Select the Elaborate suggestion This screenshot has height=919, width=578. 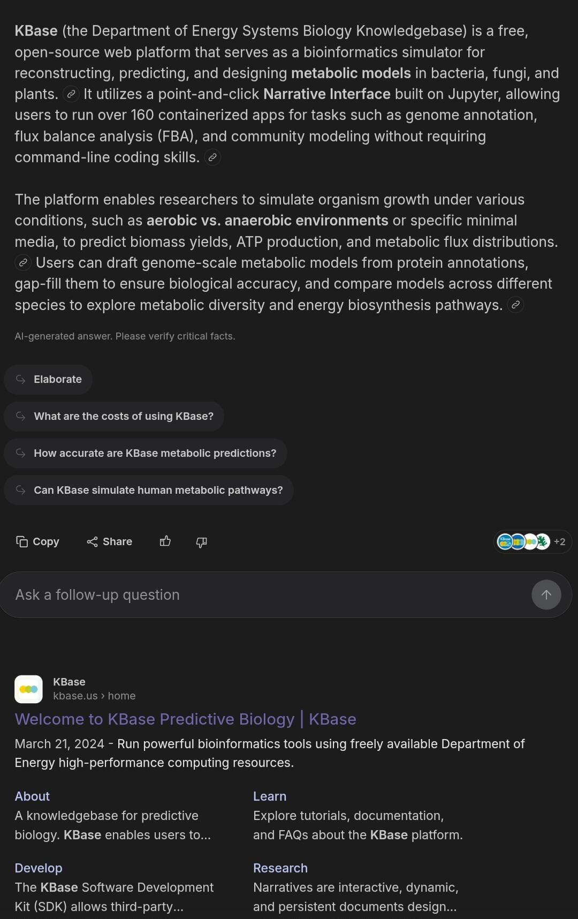[x=48, y=379]
